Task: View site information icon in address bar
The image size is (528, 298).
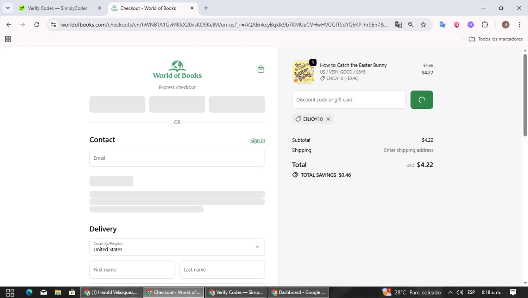Action: pos(53,25)
